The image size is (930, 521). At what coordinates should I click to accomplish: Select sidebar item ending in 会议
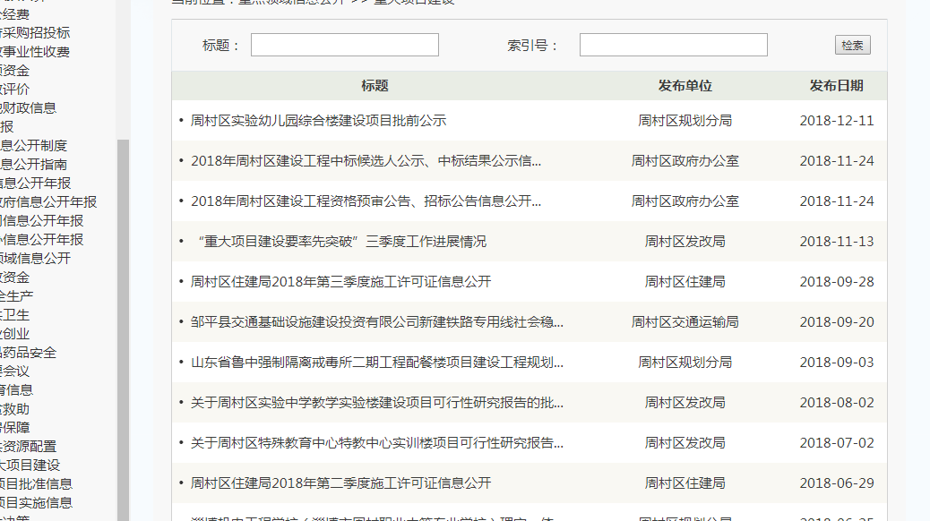tap(15, 372)
